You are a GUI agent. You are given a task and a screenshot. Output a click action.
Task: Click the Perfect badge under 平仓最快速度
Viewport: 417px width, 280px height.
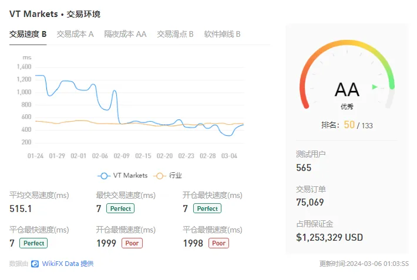pos(33,243)
